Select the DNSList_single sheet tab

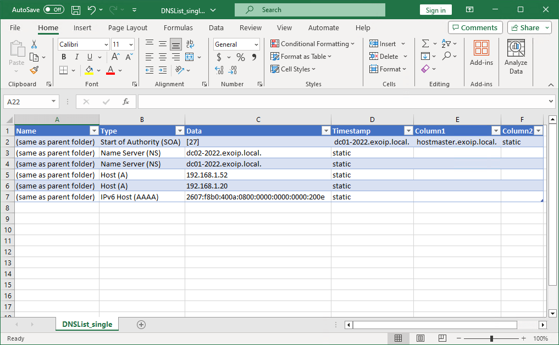[87, 325]
